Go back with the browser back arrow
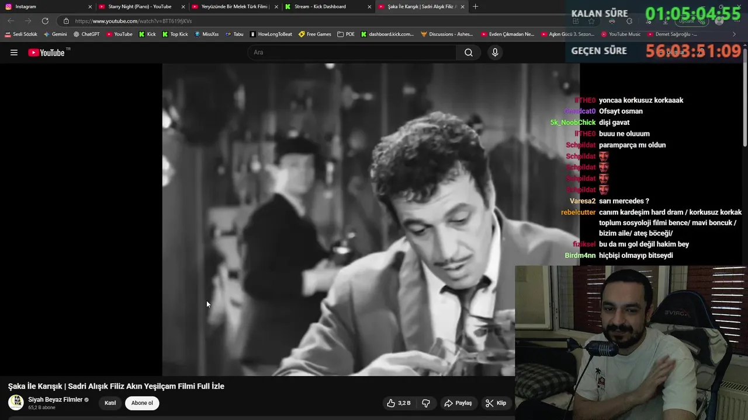Image resolution: width=748 pixels, height=420 pixels. [x=11, y=21]
